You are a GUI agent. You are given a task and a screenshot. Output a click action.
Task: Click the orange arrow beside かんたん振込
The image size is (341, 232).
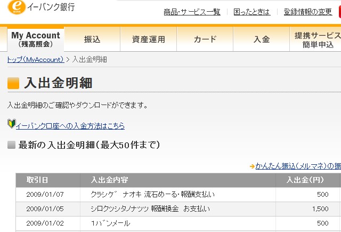(x=251, y=166)
